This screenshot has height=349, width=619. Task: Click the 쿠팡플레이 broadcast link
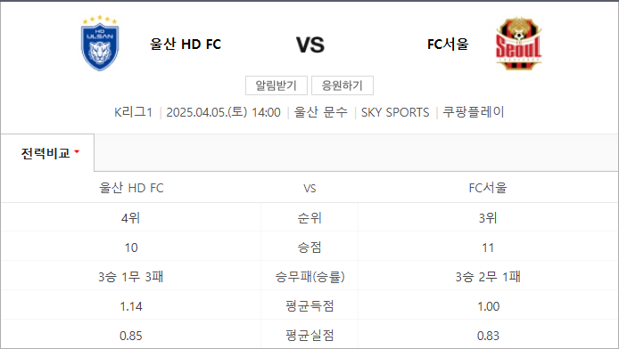474,112
